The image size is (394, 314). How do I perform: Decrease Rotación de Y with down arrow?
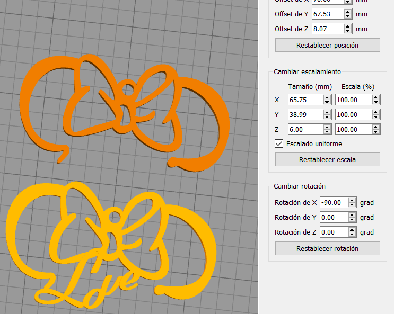point(352,220)
